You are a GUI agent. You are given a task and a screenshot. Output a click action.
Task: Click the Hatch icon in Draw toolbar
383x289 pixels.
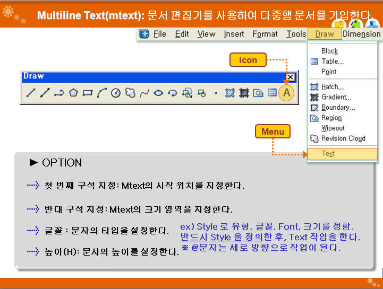(x=230, y=93)
